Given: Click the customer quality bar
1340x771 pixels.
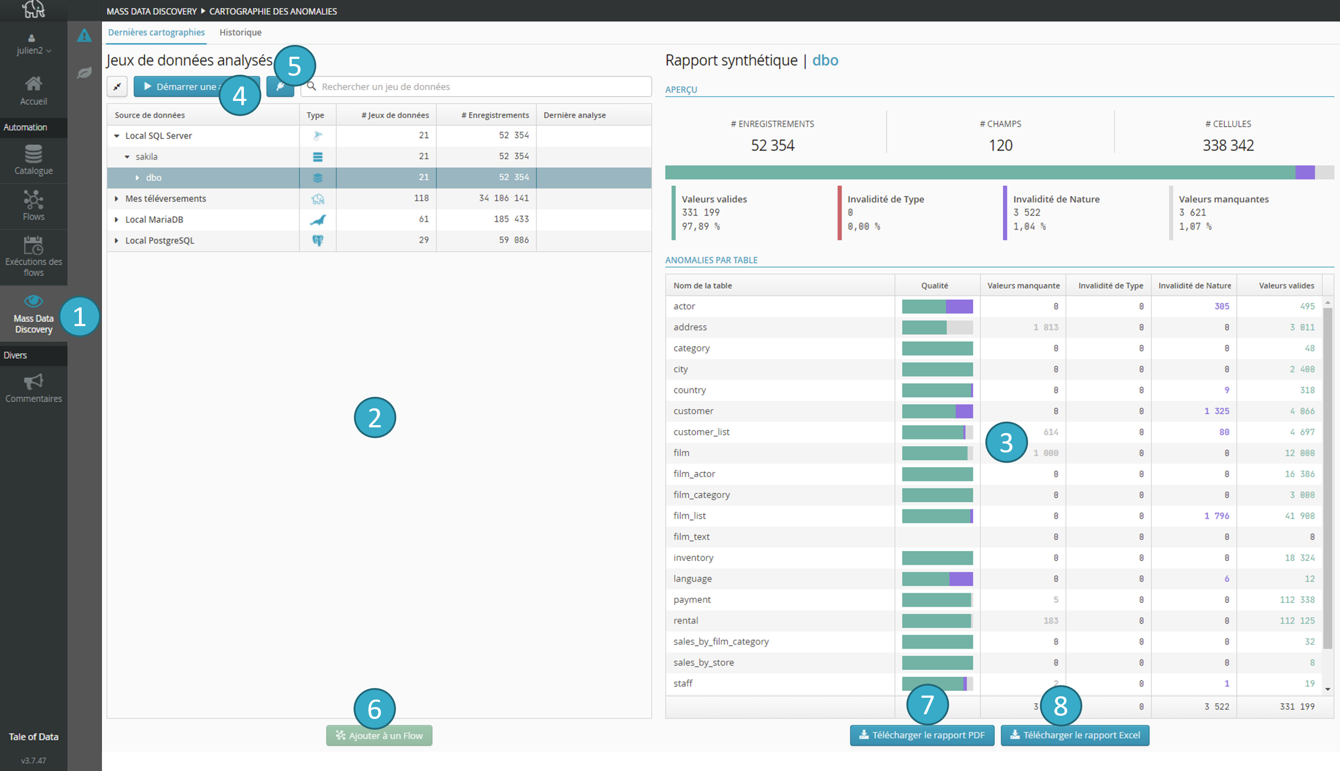Looking at the screenshot, I should (937, 411).
